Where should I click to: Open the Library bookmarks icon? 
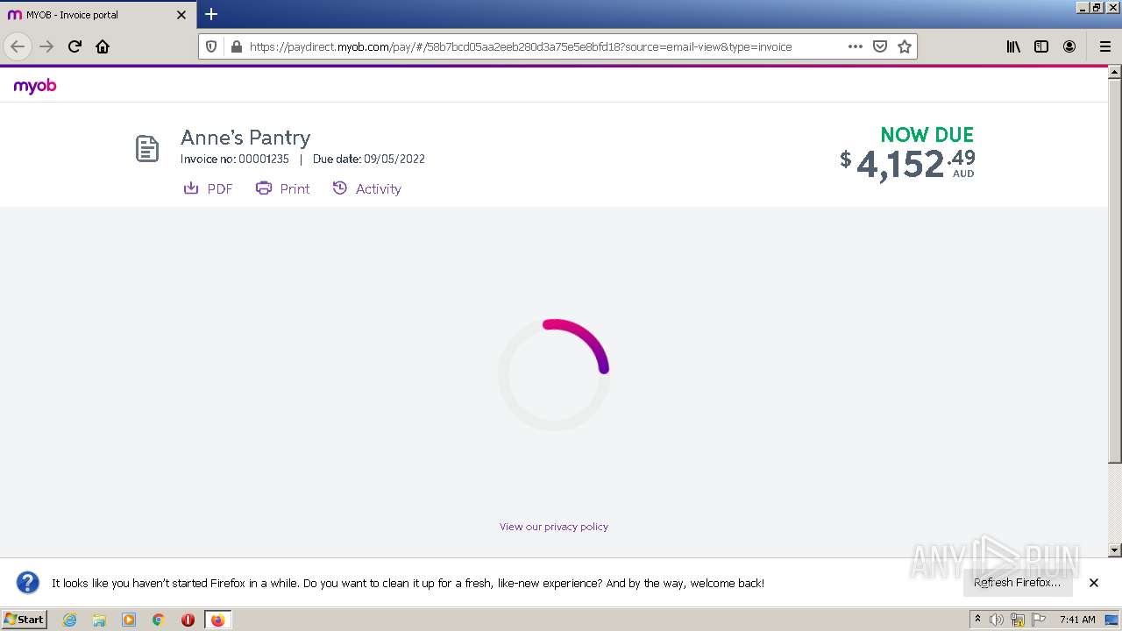click(1013, 46)
